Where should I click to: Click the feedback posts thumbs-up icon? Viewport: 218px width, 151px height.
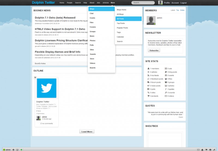pyautogui.click(x=148, y=79)
